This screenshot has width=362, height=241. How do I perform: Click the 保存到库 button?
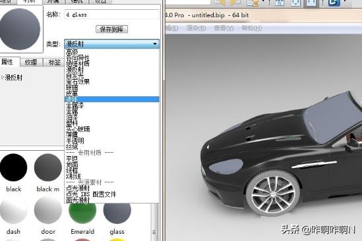click(x=111, y=29)
